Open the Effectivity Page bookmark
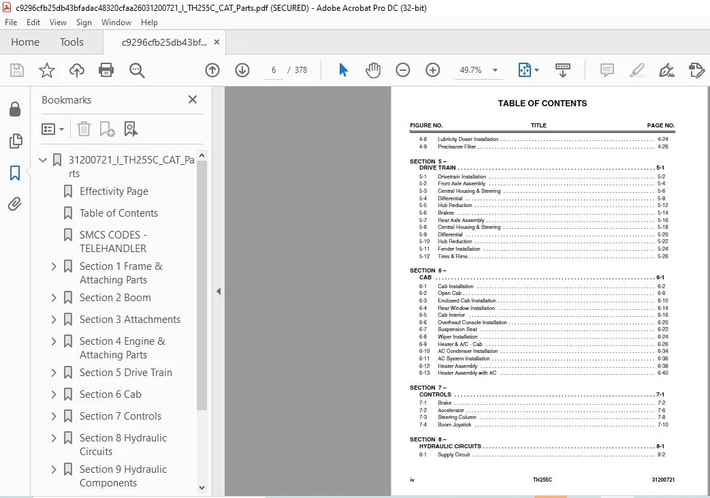The height and width of the screenshot is (498, 710). coord(114,191)
